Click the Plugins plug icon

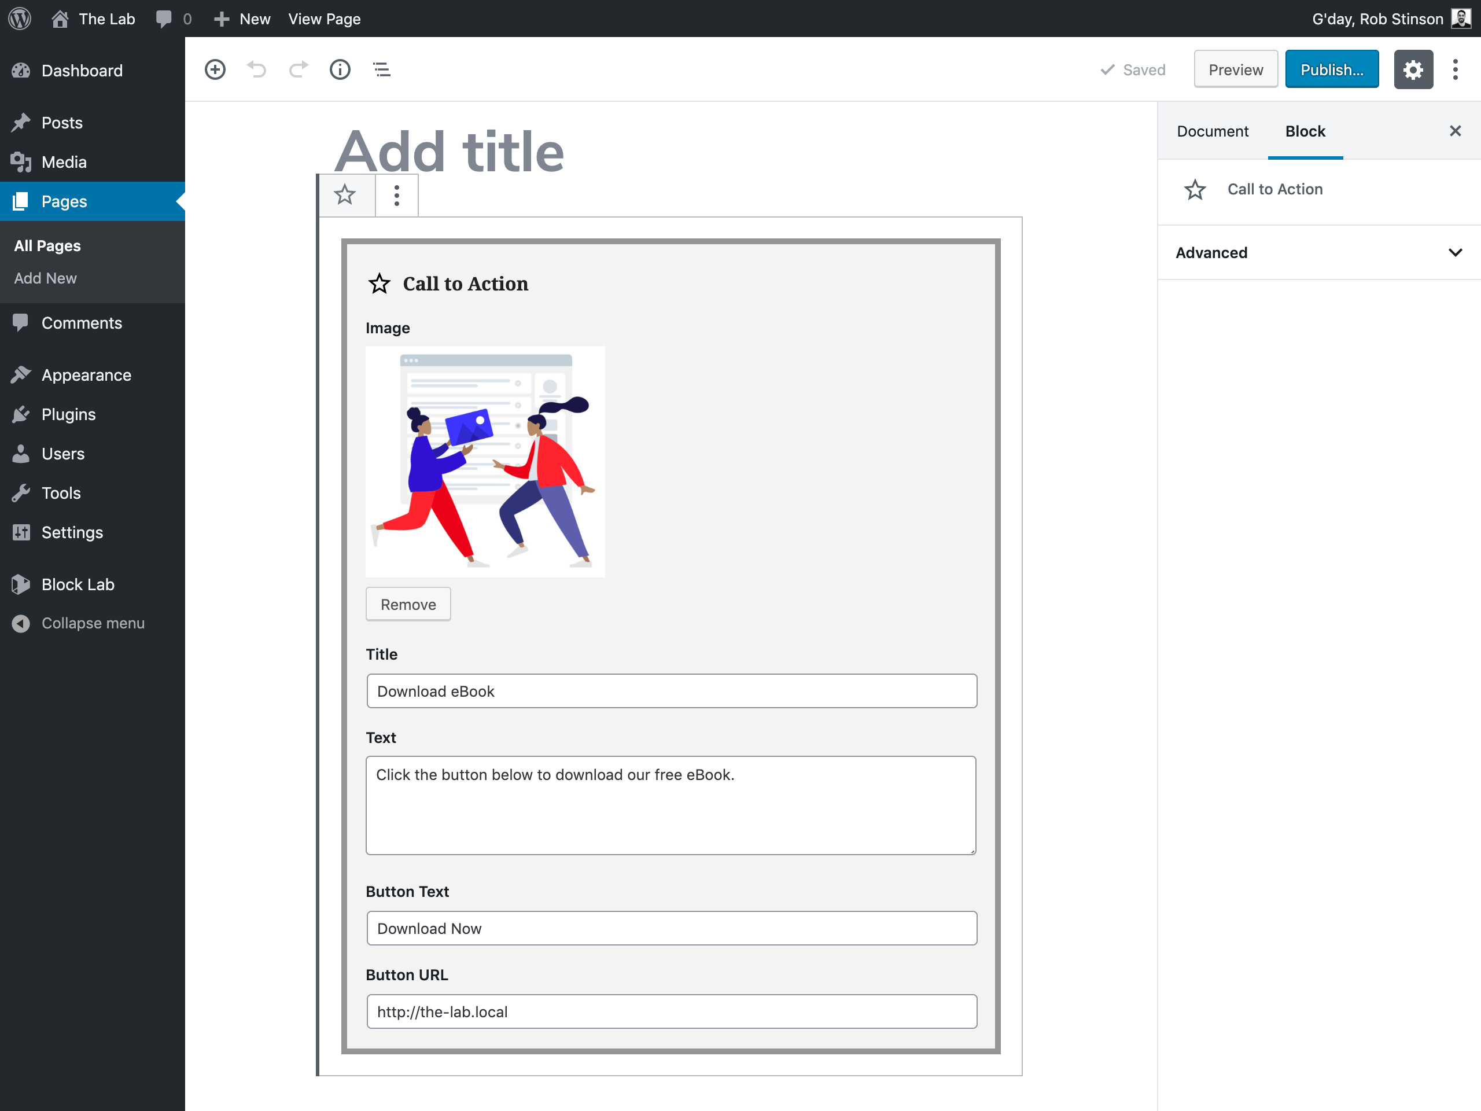[21, 414]
